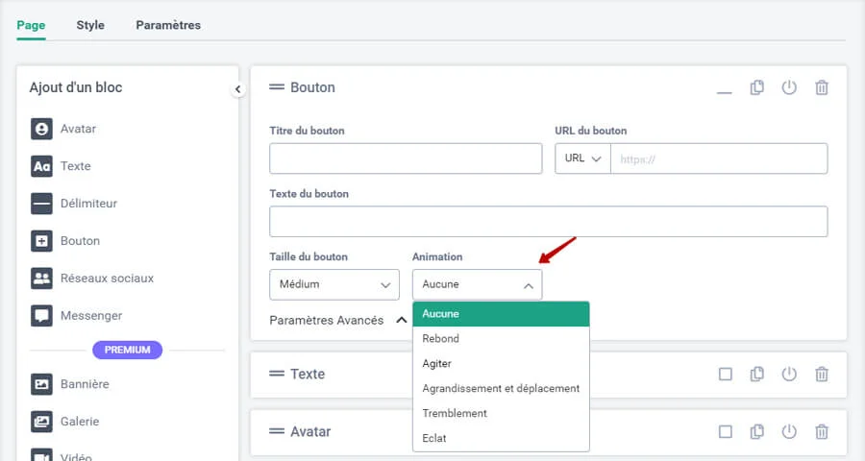Switch to the Style tab
The image size is (865, 461).
[x=90, y=25]
